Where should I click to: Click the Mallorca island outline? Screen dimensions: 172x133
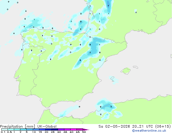(x=126, y=71)
